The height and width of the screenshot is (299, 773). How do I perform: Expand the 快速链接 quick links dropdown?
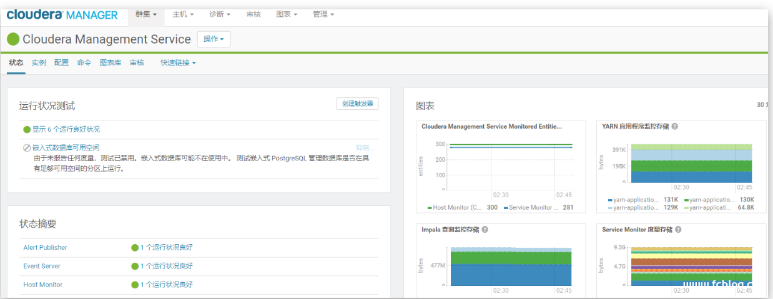178,62
